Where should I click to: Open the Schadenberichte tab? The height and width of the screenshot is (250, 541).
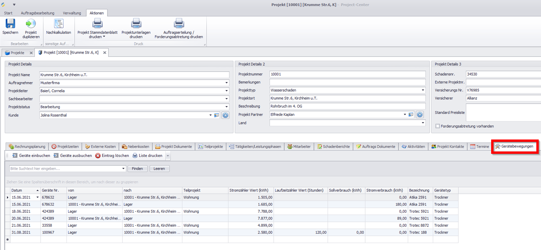point(333,146)
